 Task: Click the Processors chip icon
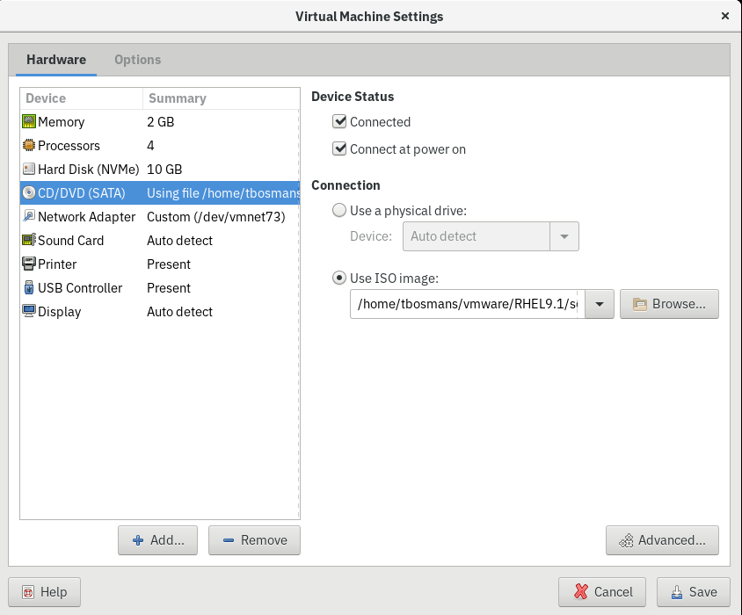[29, 146]
